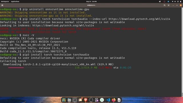Launch Firefox from dock
The image size is (183, 103).
[x=114, y=100]
